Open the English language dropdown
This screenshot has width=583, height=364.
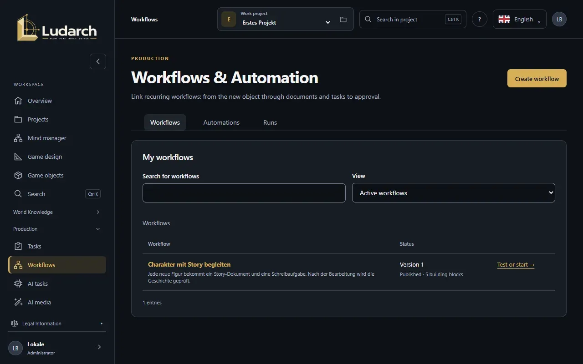coord(520,19)
